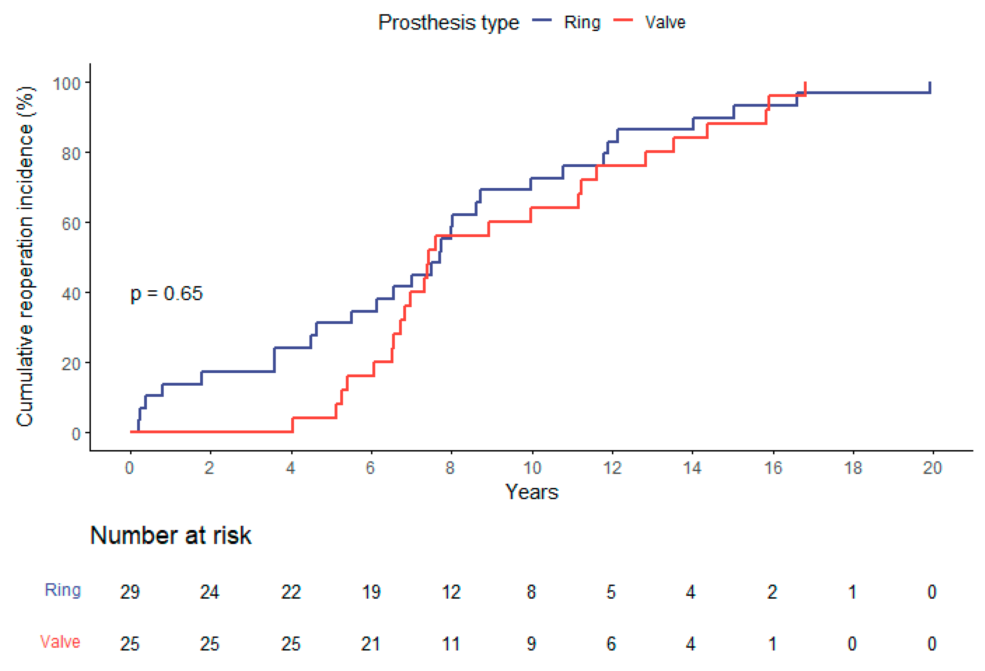Click the Ring at-risk count 29

[x=130, y=592]
